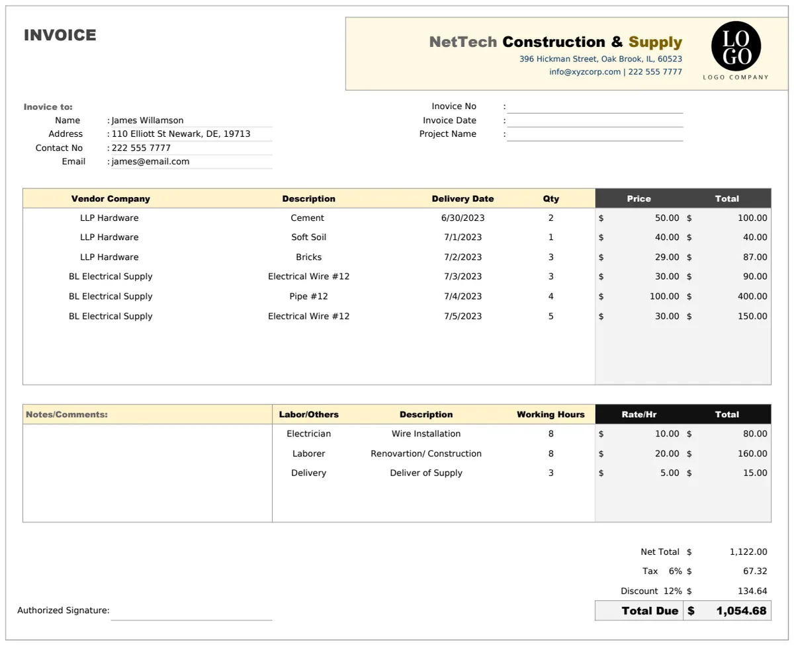
Task: Click the Wire Installation description
Action: 426,434
